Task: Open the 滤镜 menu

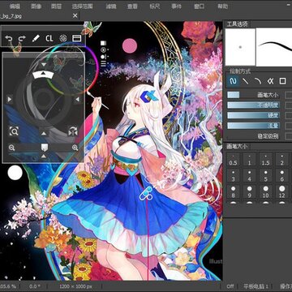Action: pos(110,6)
